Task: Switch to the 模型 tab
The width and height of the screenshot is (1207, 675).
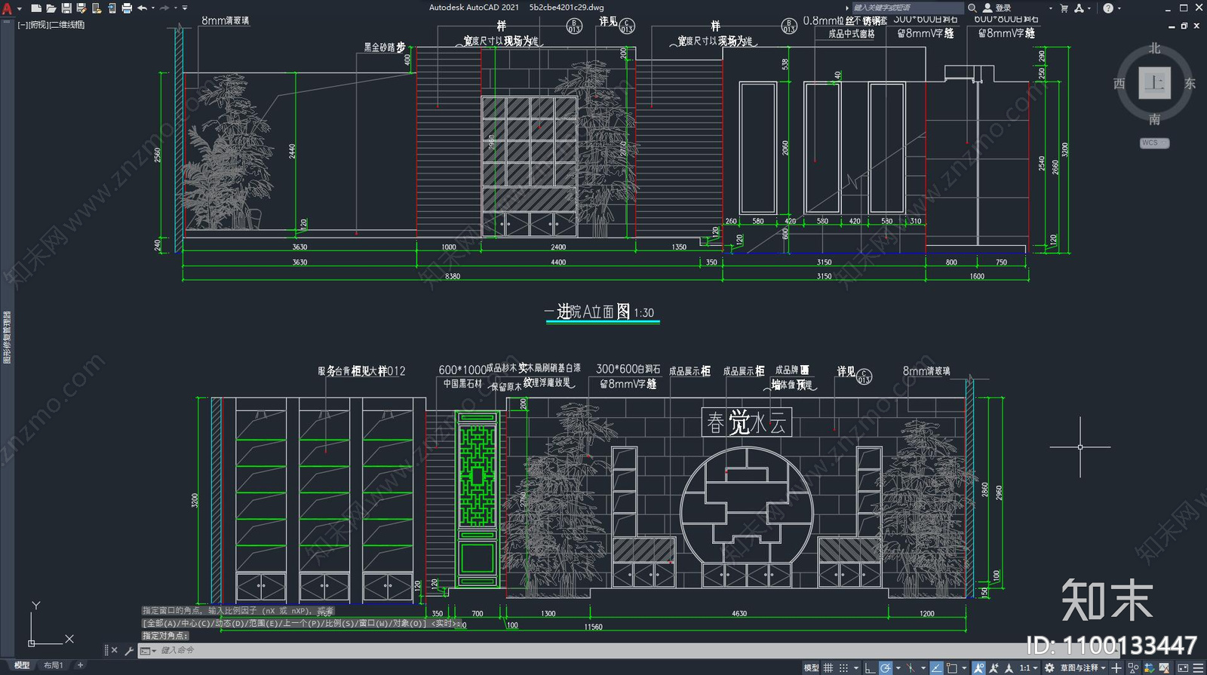Action: pyautogui.click(x=22, y=665)
